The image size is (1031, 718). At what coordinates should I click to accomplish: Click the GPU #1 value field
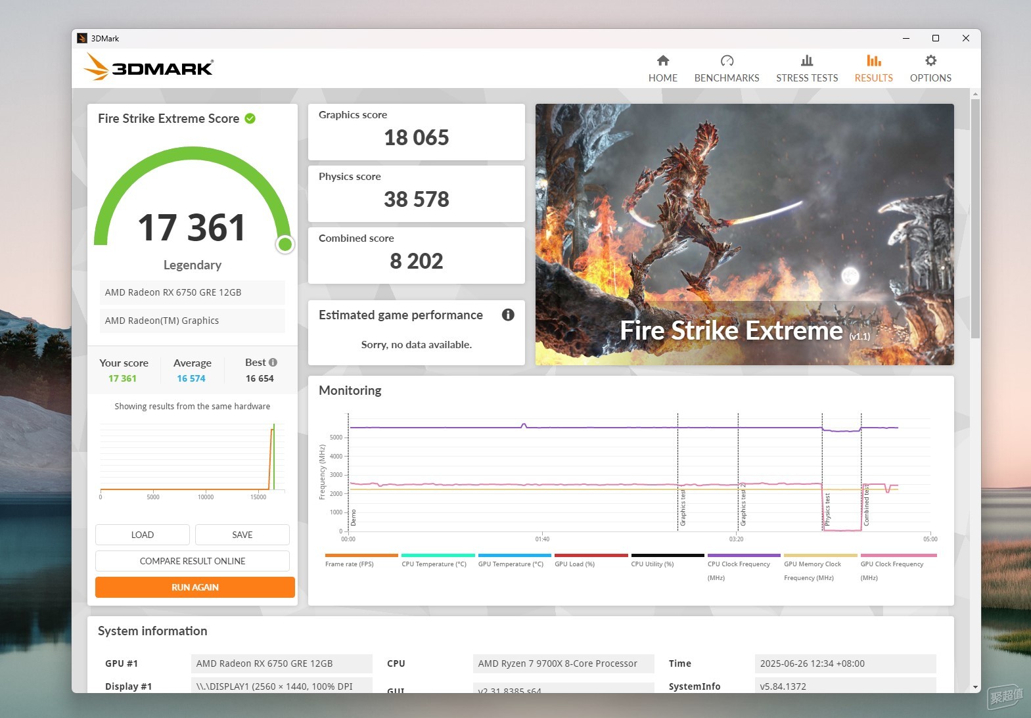[282, 663]
